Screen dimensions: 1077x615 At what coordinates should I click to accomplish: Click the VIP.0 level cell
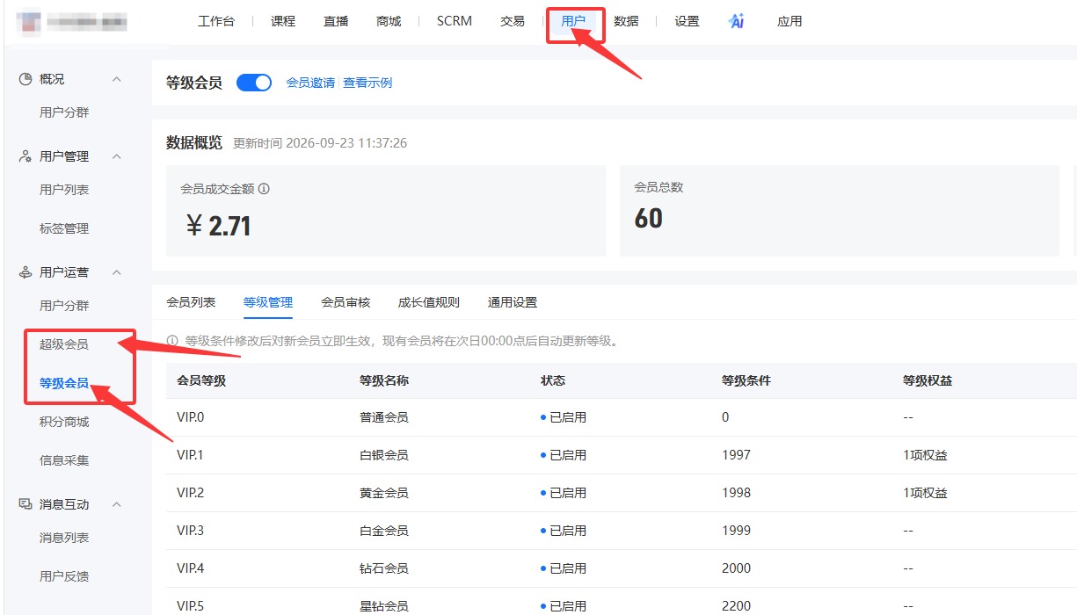[x=191, y=417]
